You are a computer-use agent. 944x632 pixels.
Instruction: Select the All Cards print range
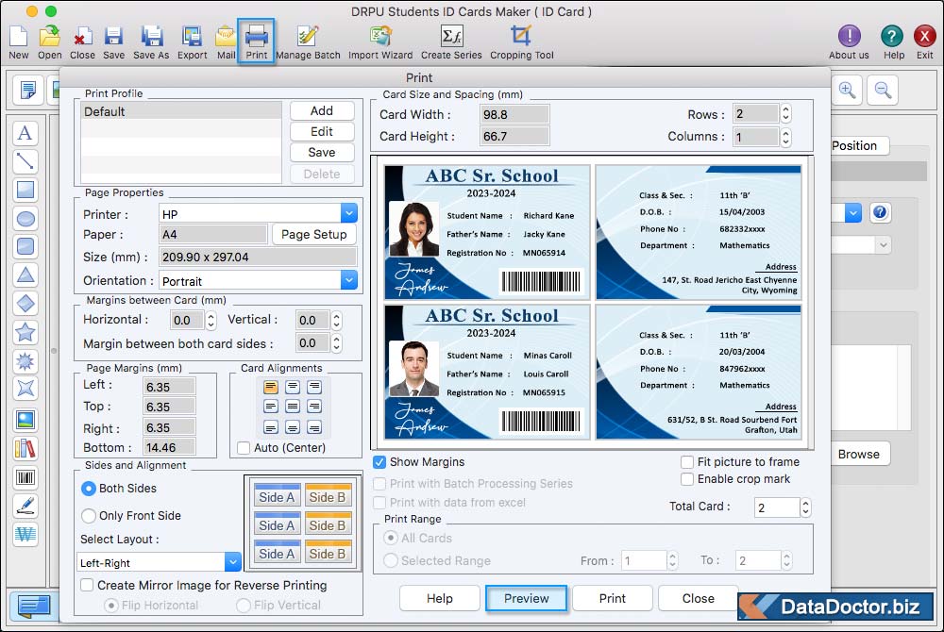[391, 538]
